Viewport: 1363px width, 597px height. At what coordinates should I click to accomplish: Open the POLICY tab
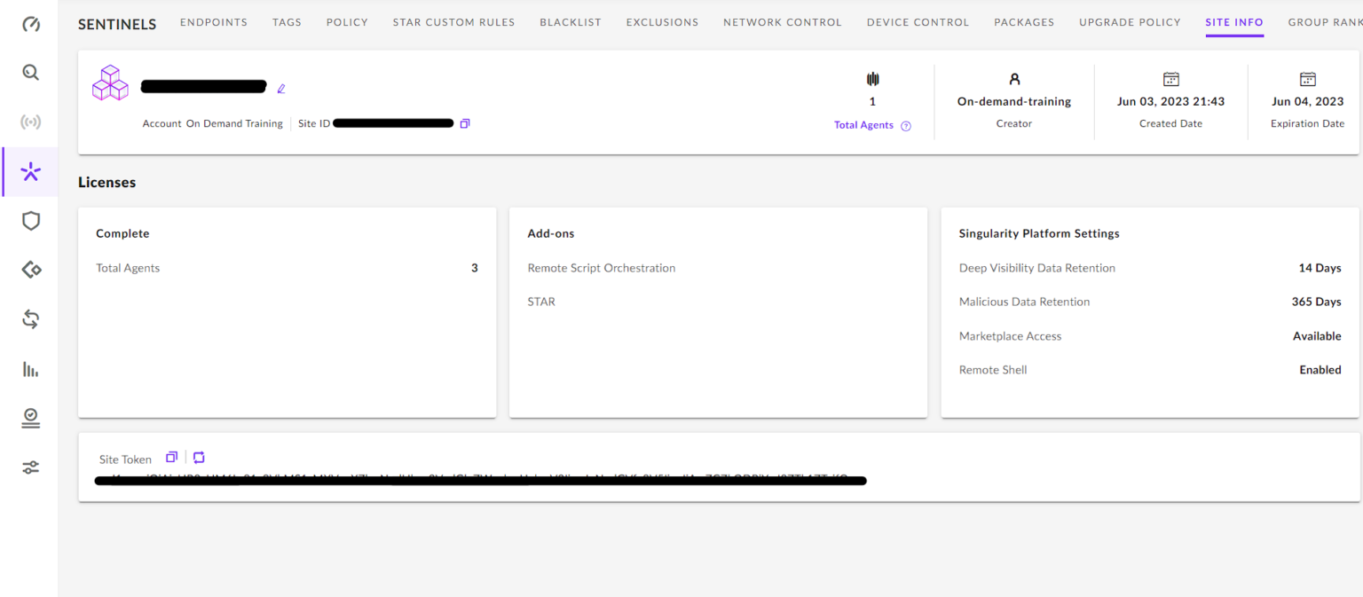[x=347, y=22]
